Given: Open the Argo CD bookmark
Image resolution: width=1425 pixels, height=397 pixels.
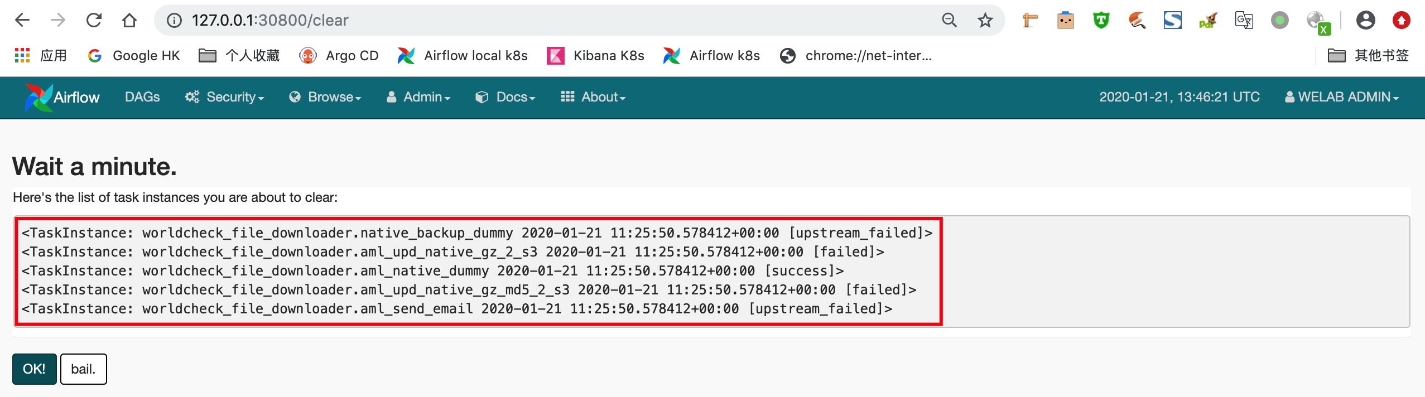Looking at the screenshot, I should tap(339, 56).
